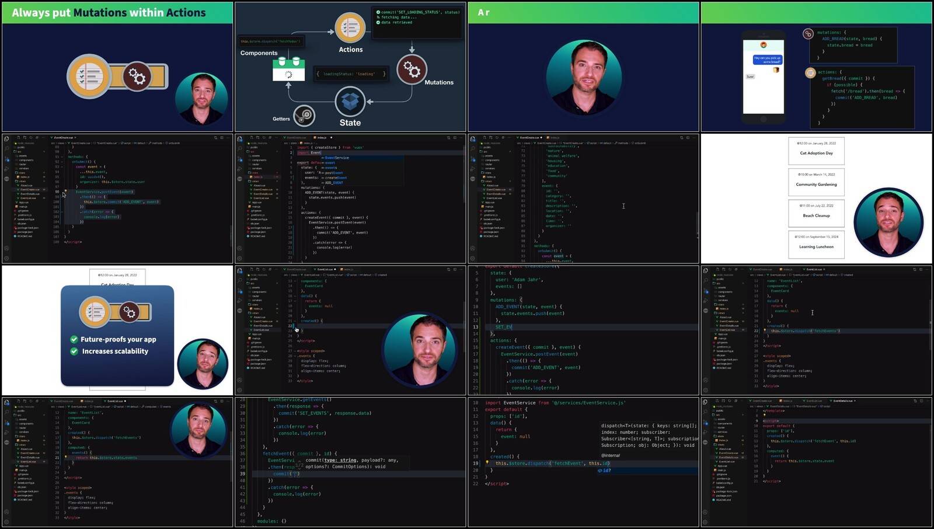Open the frame returning this.$store.state.events
This screenshot has width=934, height=529.
117,462
